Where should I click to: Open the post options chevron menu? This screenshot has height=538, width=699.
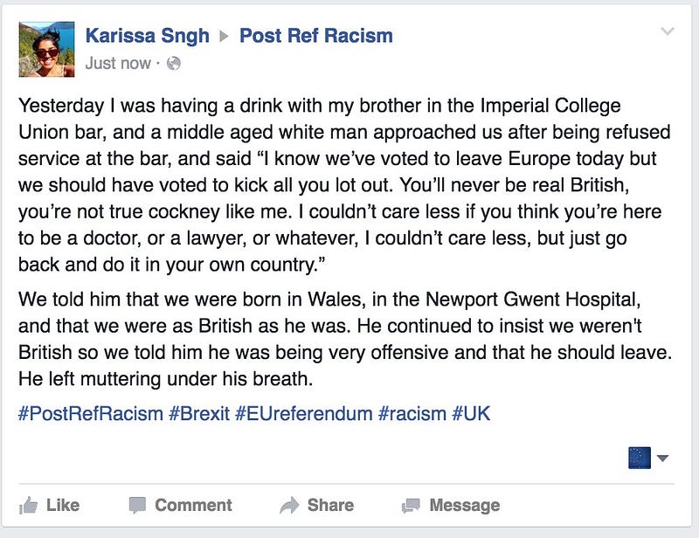pos(668,32)
